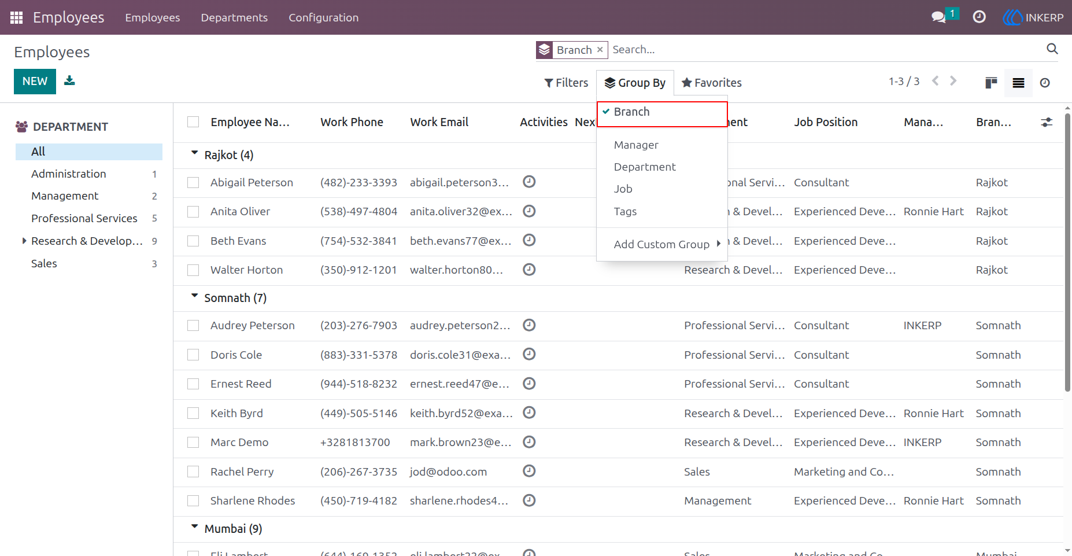Viewport: 1072px width, 556px height.
Task: Uncheck Branch grouping option
Action: pyautogui.click(x=662, y=112)
